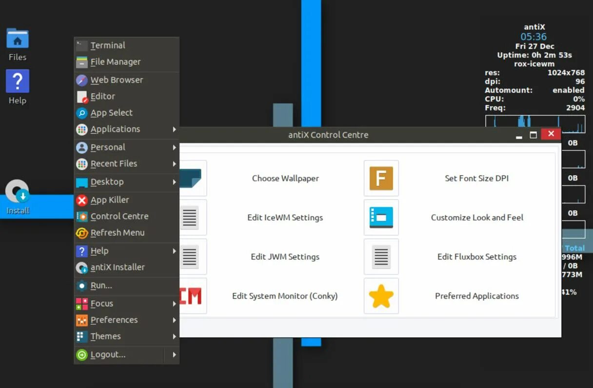
Task: Open the Files desktop folder icon
Action: (x=18, y=38)
